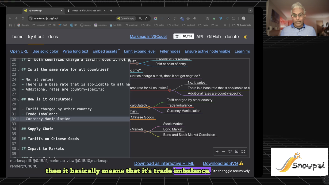Click the Markmap in VSCode! link
This screenshot has height=185, width=329.
[148, 37]
